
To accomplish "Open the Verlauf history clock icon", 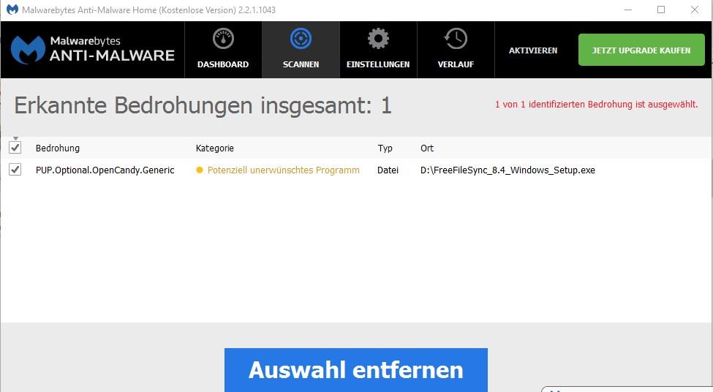I will (x=456, y=39).
